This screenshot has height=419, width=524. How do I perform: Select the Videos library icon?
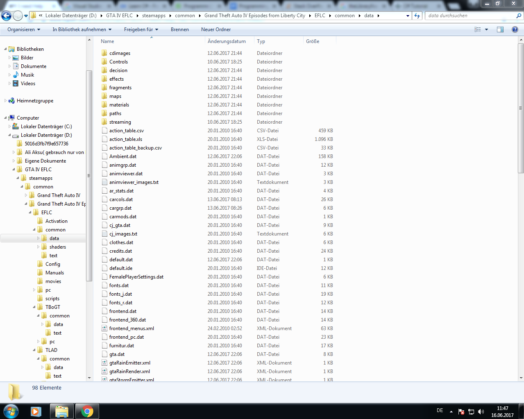tap(16, 83)
